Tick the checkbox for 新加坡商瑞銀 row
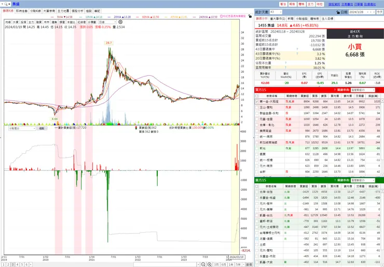 pos(257,142)
